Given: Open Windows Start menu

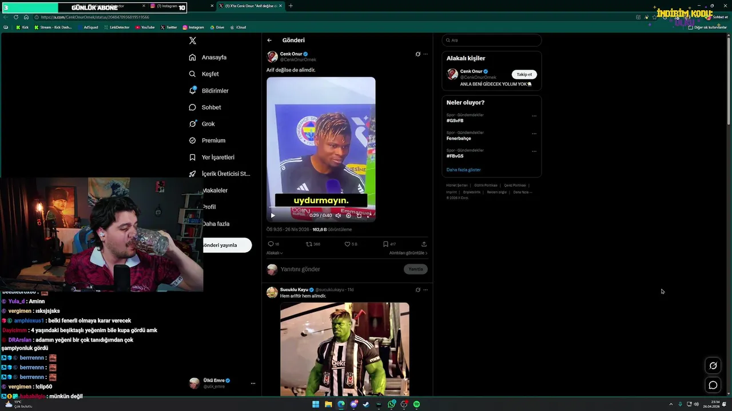Looking at the screenshot, I should [x=316, y=404].
